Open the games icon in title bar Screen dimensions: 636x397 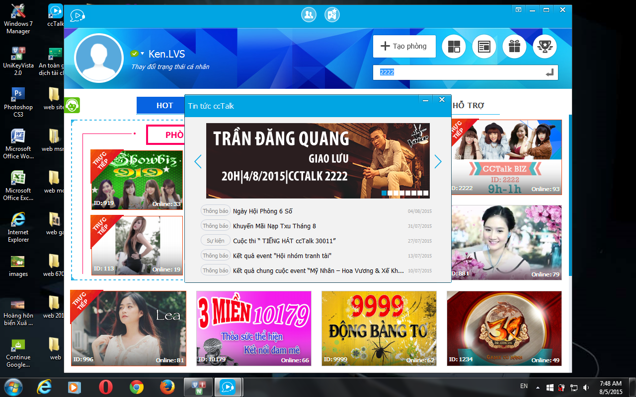point(332,14)
